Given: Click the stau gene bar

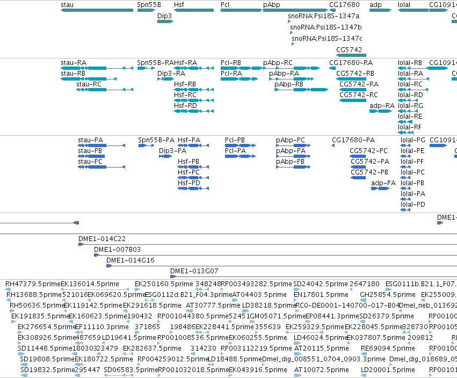Looking at the screenshot, I should point(97,10).
